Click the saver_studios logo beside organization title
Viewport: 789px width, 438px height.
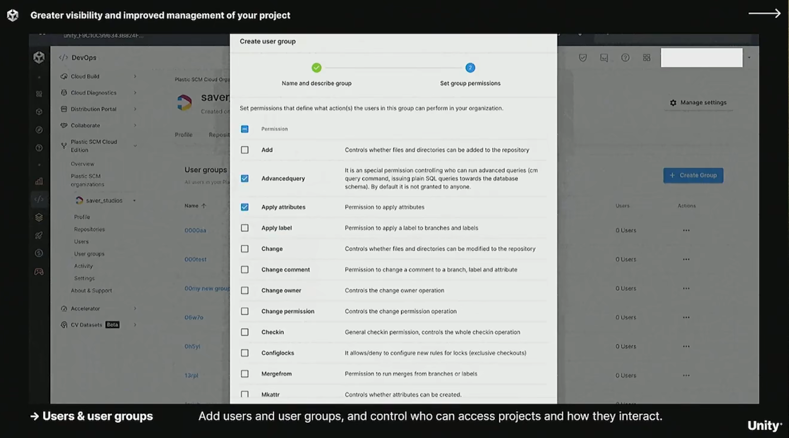[184, 102]
